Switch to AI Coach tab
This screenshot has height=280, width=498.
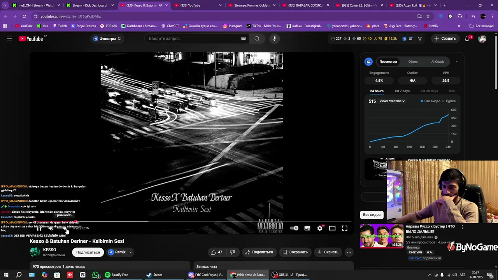tap(438, 61)
